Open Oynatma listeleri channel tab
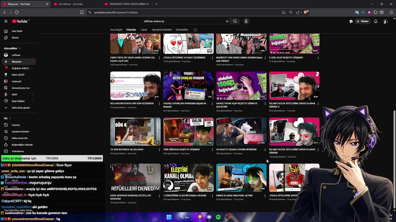This screenshot has height=222, width=396. 162,30
